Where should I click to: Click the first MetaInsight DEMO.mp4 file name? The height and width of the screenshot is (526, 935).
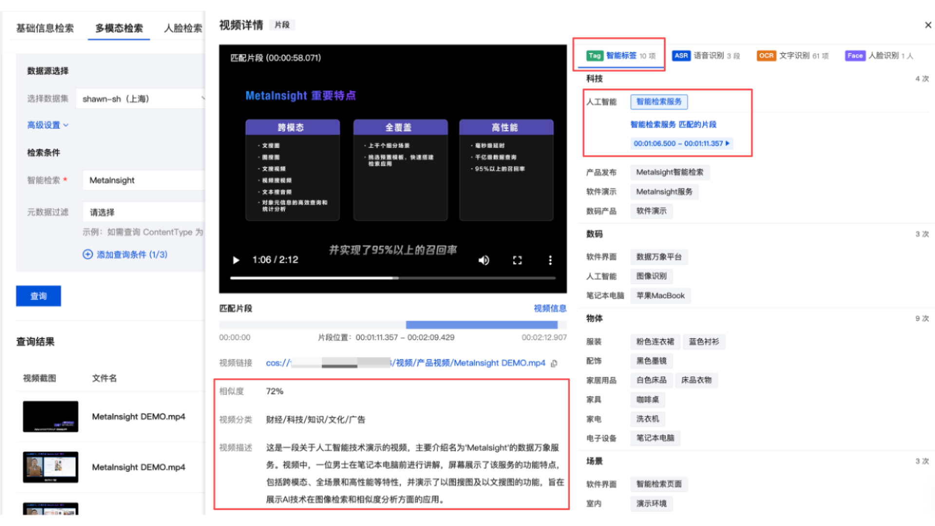coord(139,417)
